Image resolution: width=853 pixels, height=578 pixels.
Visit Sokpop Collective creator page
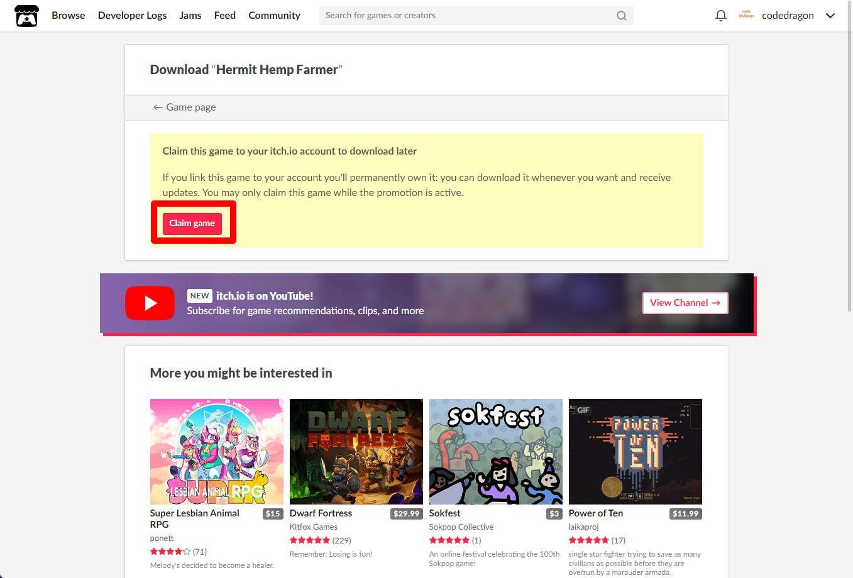(x=461, y=527)
